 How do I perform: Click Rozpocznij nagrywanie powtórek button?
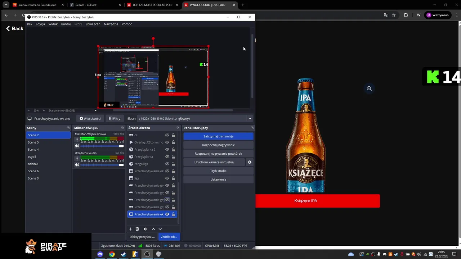pyautogui.click(x=218, y=154)
